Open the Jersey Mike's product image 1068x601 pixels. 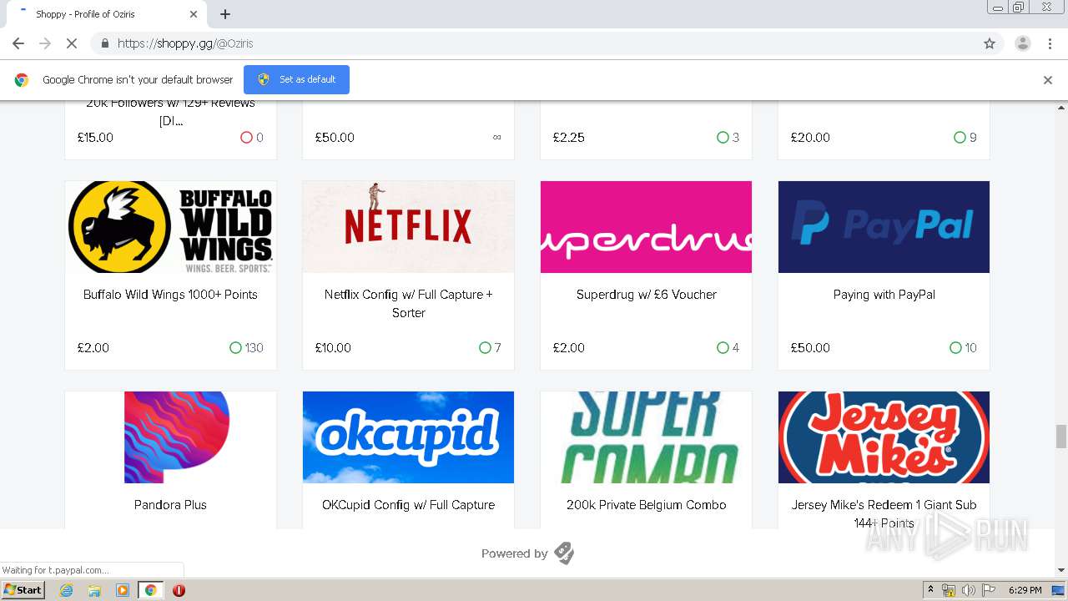click(884, 437)
